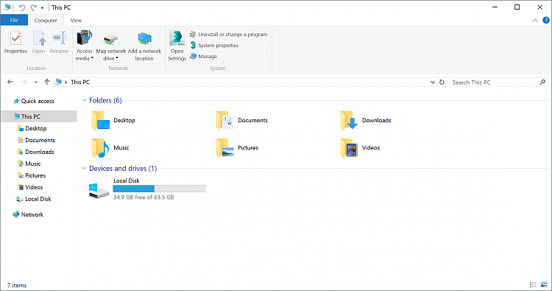Collapse the ribbon using the chevron

[x=535, y=21]
